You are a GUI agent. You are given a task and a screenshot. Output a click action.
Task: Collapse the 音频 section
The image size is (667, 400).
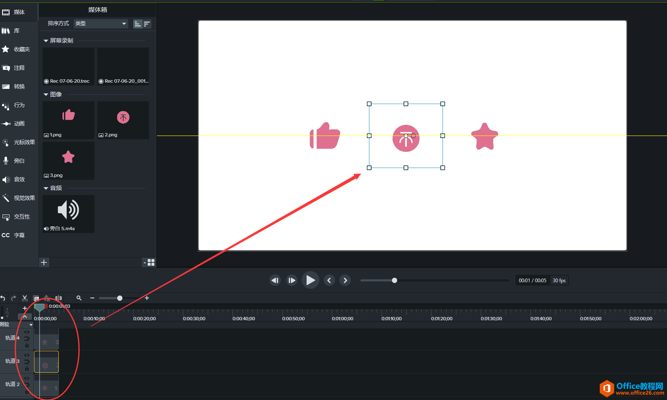click(46, 188)
